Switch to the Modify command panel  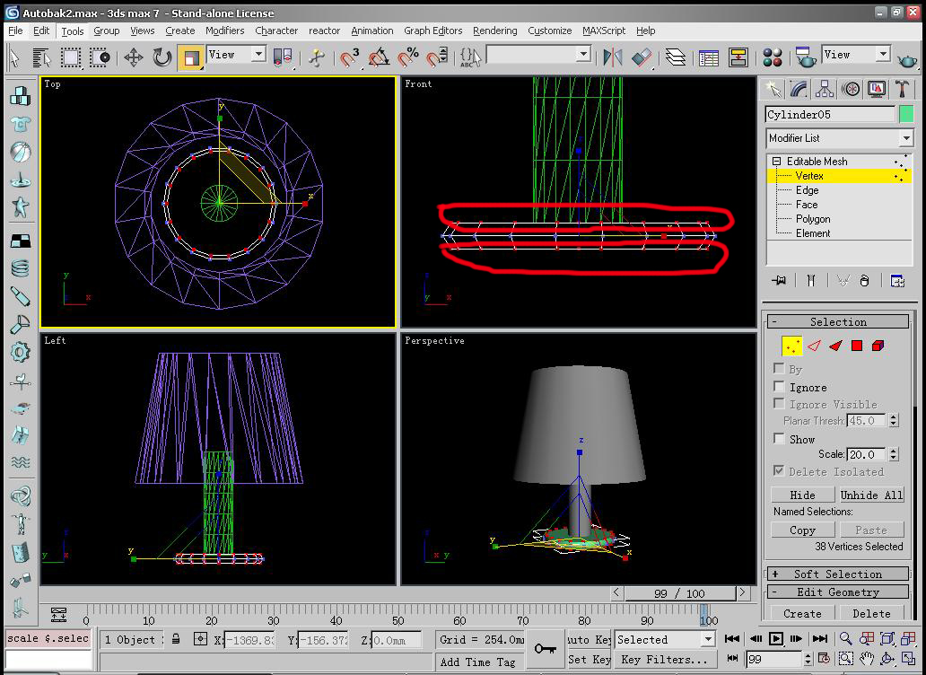[799, 89]
